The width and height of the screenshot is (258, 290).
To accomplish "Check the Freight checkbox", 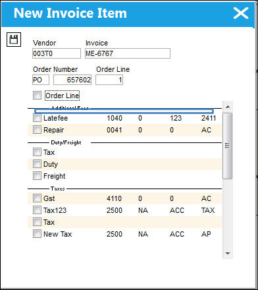I will (x=37, y=176).
